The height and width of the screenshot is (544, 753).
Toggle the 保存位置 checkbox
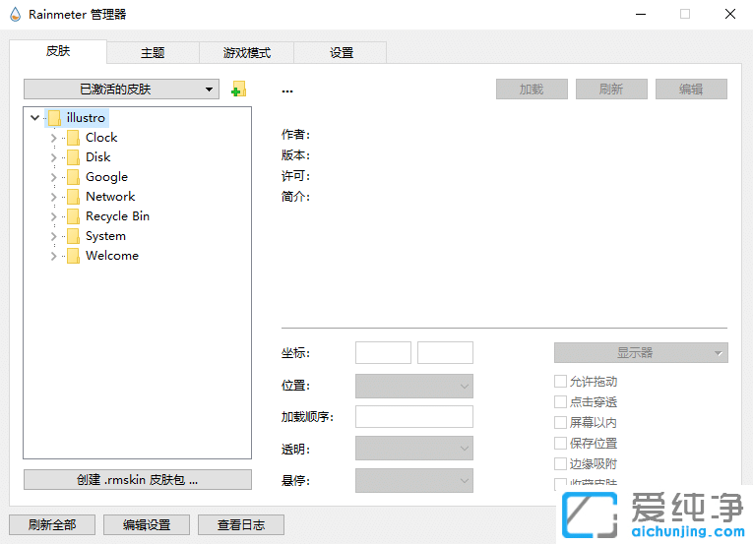[560, 443]
